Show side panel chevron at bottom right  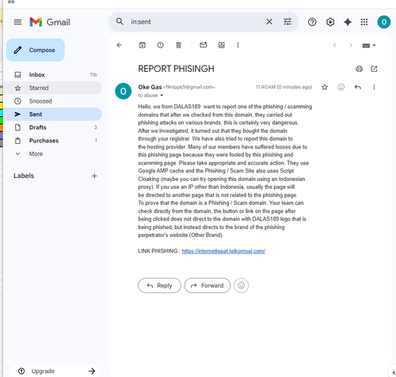(x=394, y=372)
